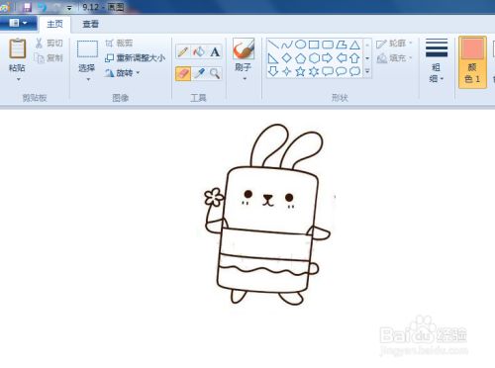Choose the Polygon shape
Screen dimensions: 495x368
pos(342,45)
